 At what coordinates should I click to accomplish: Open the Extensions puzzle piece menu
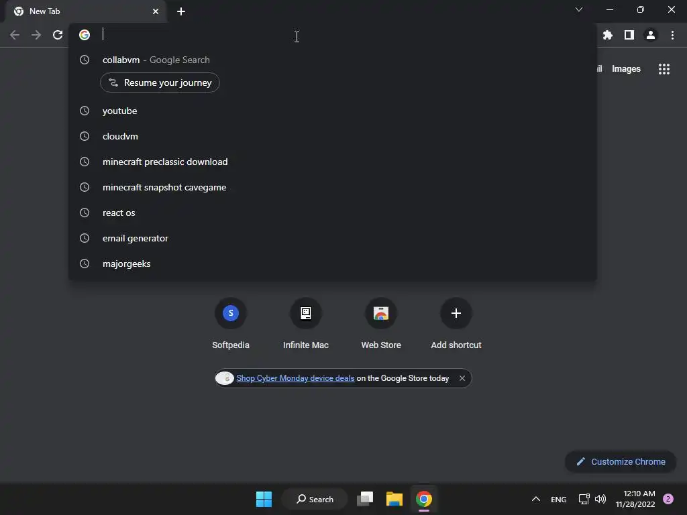(x=607, y=35)
